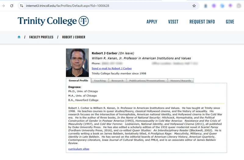Click the blue extension icon in toolbar
Screen dimensions: 244x160
tap(222, 6)
